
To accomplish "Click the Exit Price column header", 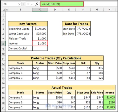I will (x=97, y=92).
